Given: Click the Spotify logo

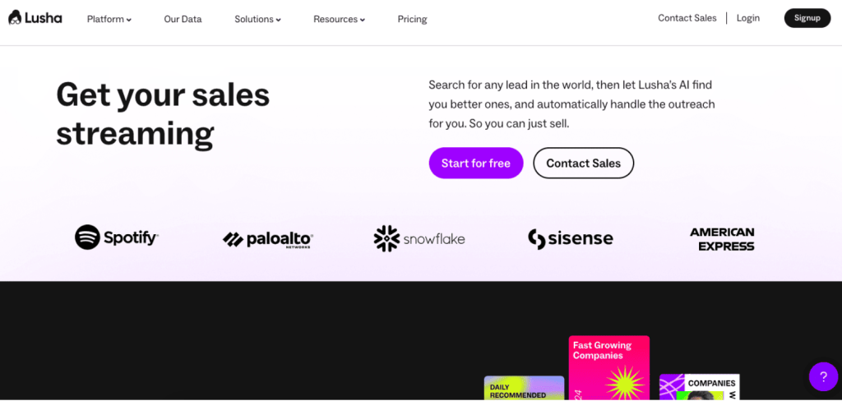Looking at the screenshot, I should point(116,237).
